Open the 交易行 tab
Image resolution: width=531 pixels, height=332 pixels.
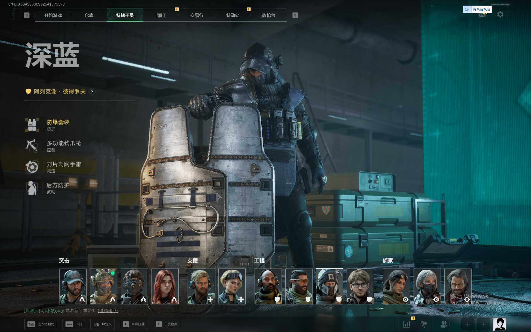coord(197,15)
